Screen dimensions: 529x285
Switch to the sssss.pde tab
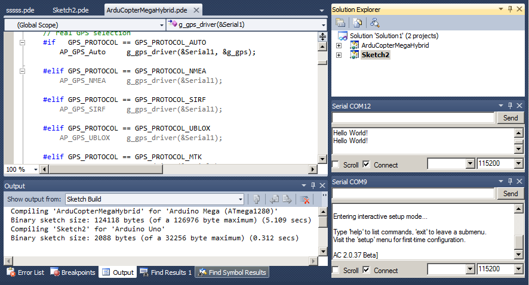point(20,10)
